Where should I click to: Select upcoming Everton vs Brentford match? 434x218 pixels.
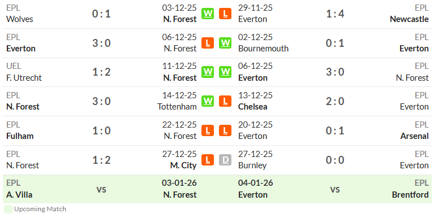pos(324,189)
